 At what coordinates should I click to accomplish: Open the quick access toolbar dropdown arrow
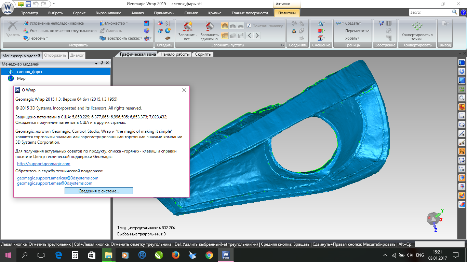(x=54, y=4)
